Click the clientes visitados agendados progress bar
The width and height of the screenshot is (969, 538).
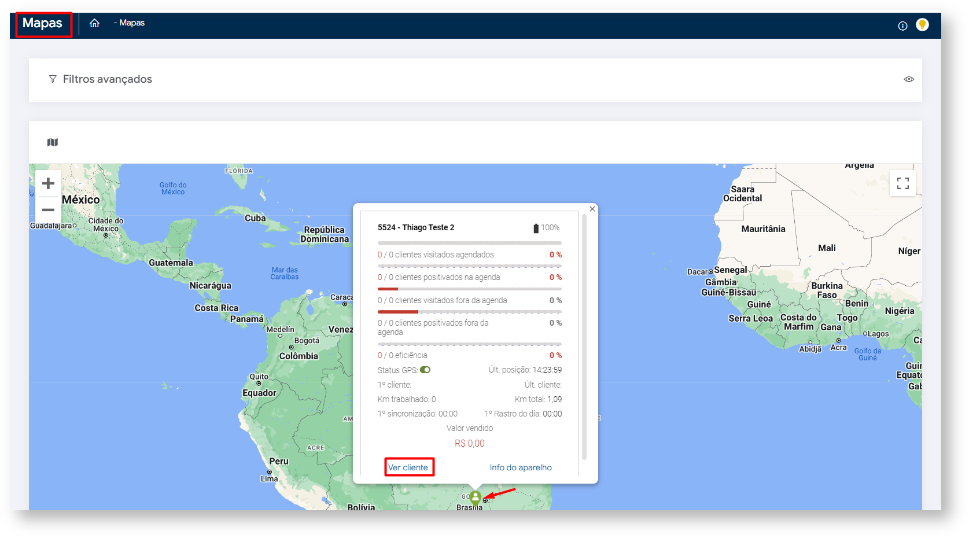click(469, 243)
